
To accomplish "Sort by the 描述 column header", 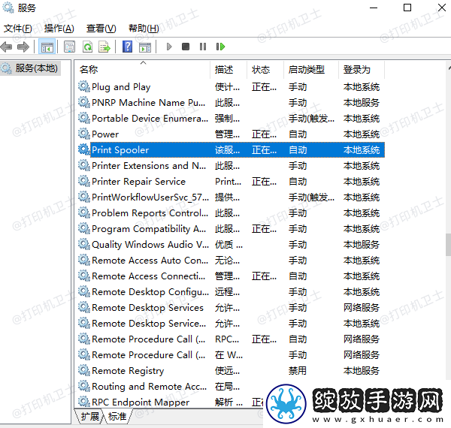I will pos(229,70).
